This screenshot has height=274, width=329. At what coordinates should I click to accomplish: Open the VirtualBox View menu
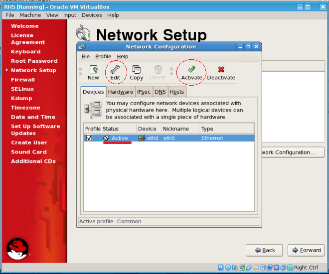point(52,15)
